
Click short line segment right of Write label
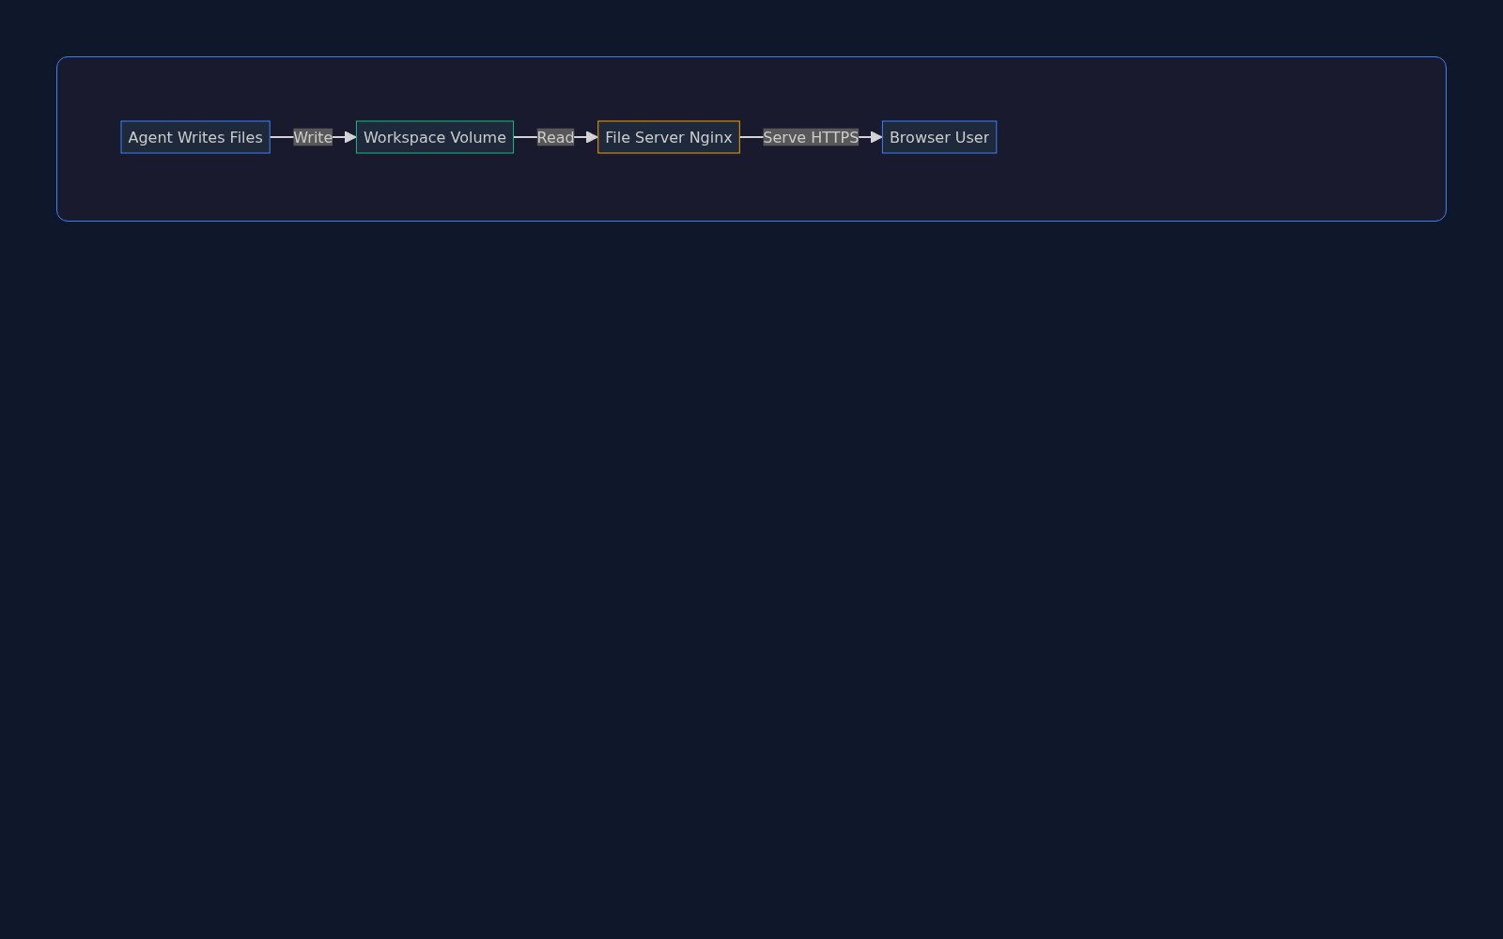[338, 137]
